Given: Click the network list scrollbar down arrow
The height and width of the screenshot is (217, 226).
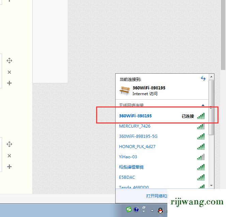Looking at the screenshot, I should (211, 186).
